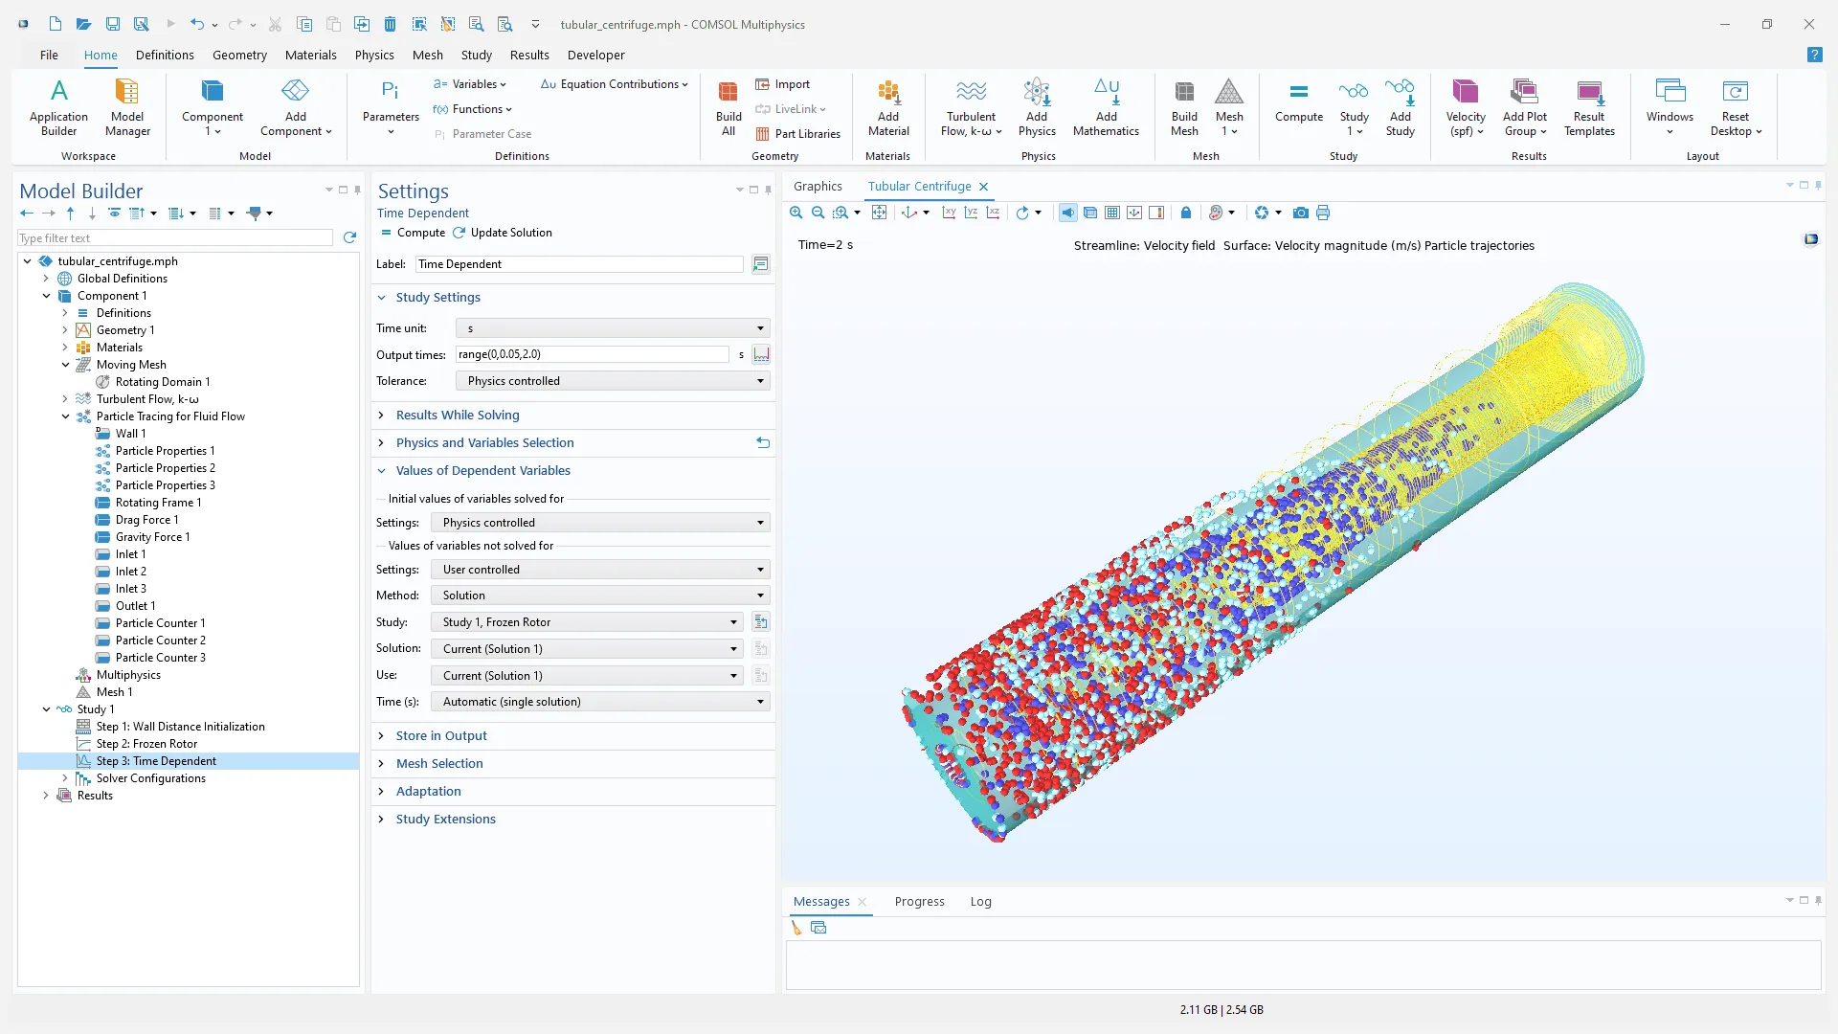Expand the Results While Solving section

[457, 415]
